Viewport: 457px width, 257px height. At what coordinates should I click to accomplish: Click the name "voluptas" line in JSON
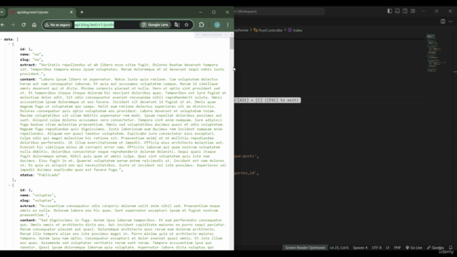point(38,195)
